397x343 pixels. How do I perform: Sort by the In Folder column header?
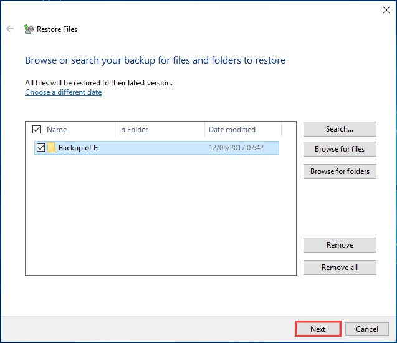[x=133, y=130]
